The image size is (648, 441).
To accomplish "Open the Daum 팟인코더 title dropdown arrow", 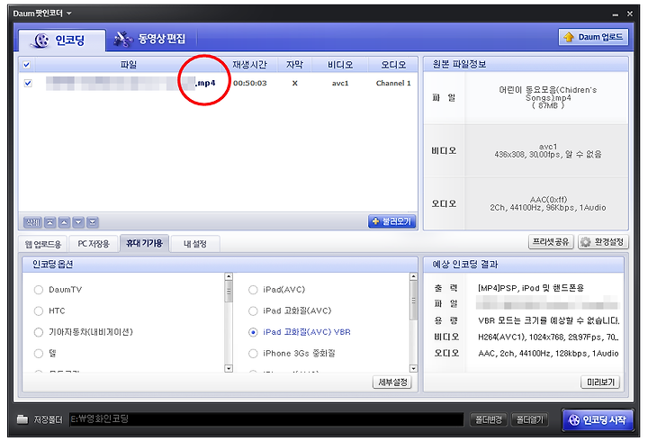I will pyautogui.click(x=69, y=13).
